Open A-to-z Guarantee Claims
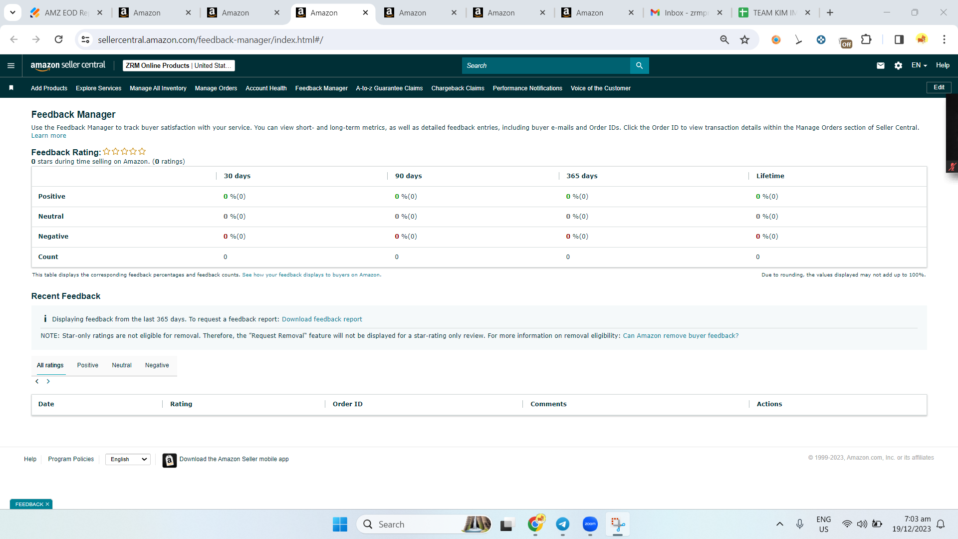 coord(389,88)
